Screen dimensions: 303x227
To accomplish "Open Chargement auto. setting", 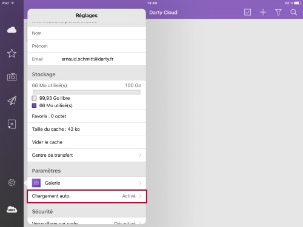I will click(x=87, y=196).
